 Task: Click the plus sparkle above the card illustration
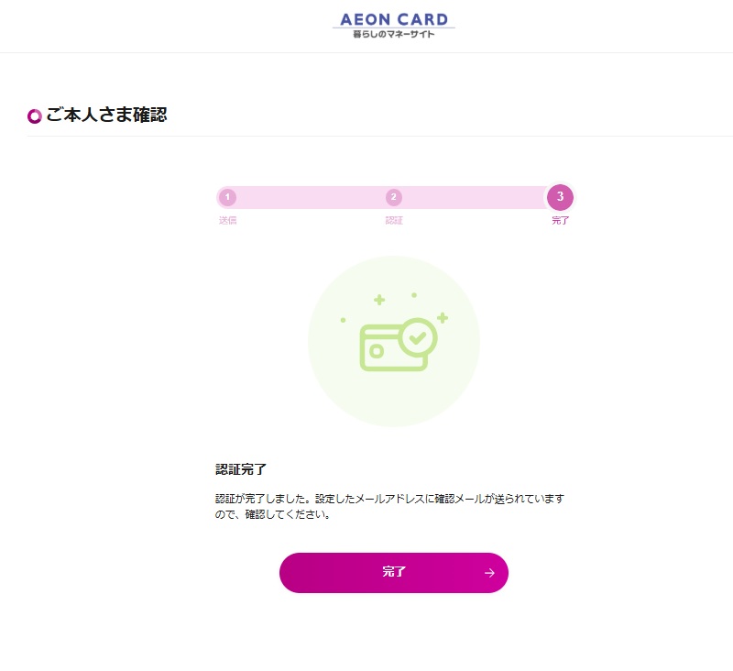pos(378,300)
